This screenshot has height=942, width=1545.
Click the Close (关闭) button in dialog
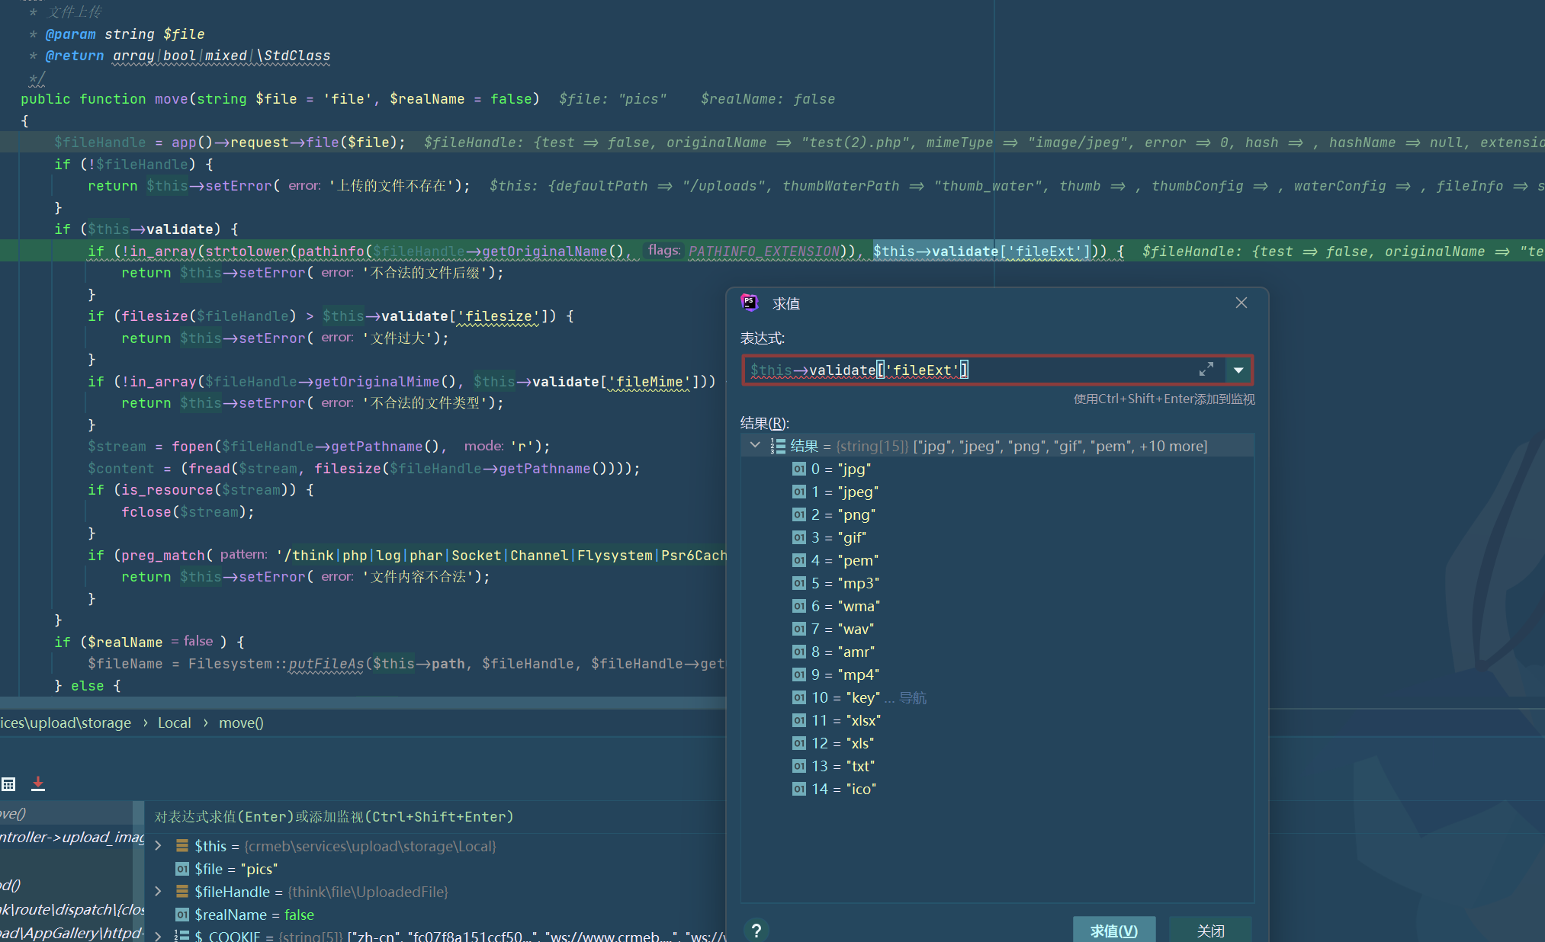1210,930
